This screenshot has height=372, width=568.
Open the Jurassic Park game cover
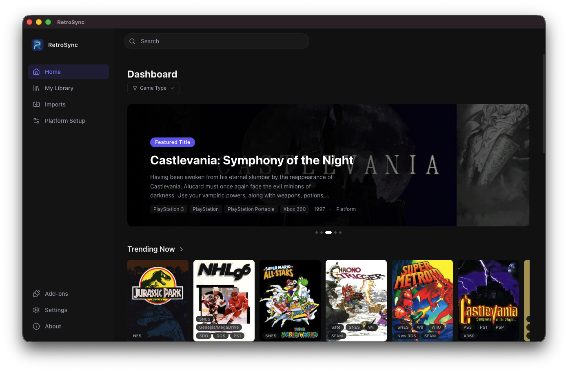[x=158, y=301]
